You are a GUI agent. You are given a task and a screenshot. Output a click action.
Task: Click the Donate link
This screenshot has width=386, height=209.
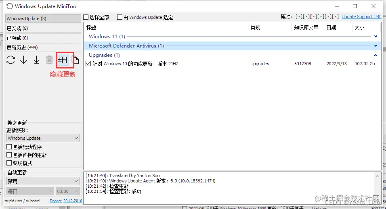pos(56,201)
